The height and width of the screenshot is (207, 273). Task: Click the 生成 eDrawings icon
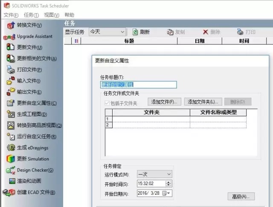pos(11,148)
